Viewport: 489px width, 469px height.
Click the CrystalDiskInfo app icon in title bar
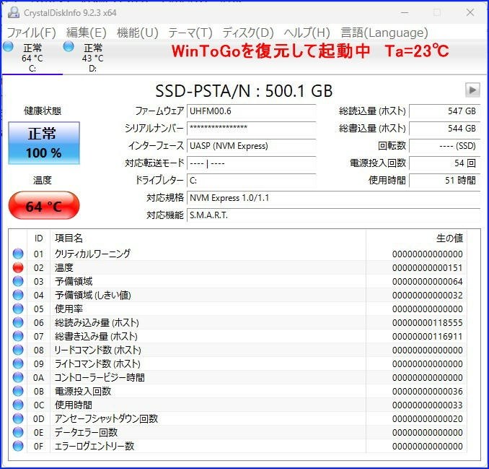[x=14, y=12]
